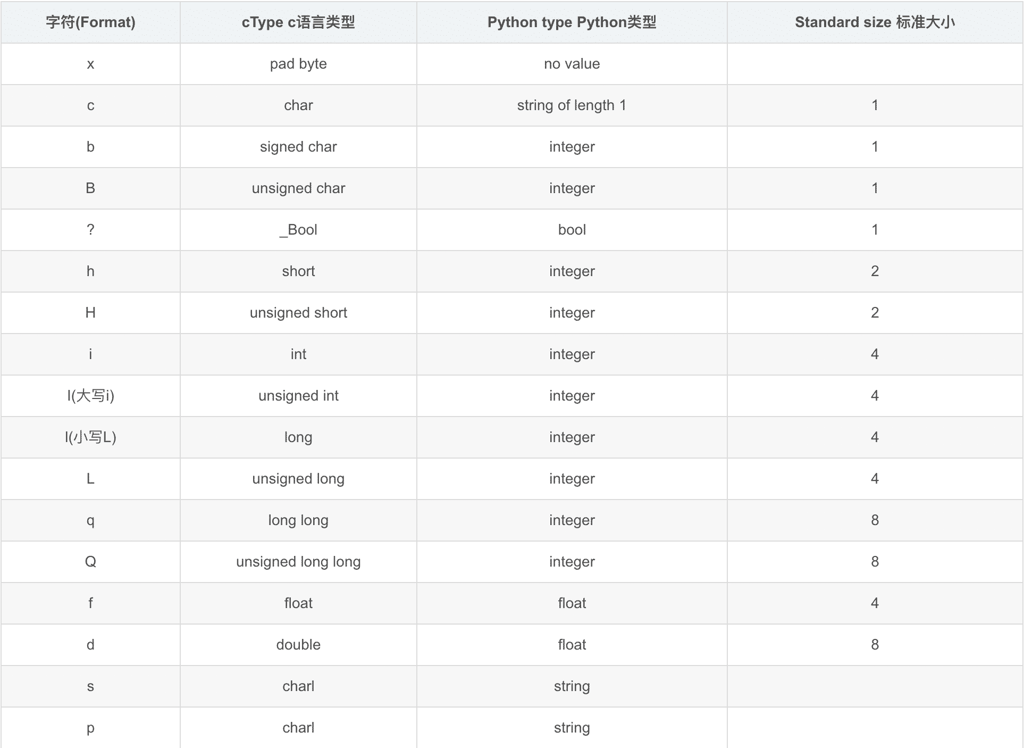Click the 'unsigned int' cell
Screen dimensions: 1024x748
pos(298,396)
